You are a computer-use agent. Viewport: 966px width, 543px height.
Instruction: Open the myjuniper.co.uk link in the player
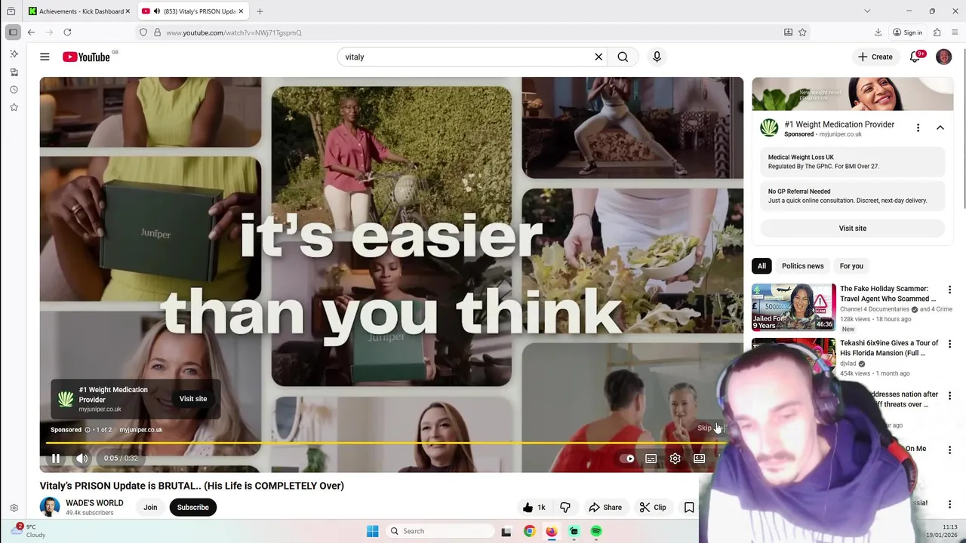[x=141, y=430]
